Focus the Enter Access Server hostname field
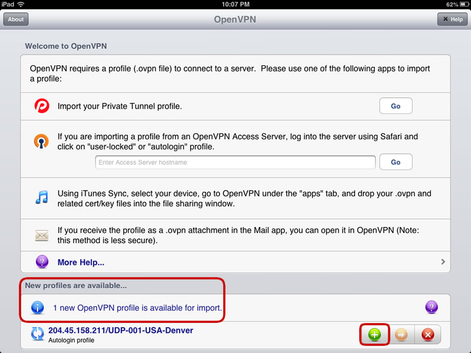 coord(235,162)
